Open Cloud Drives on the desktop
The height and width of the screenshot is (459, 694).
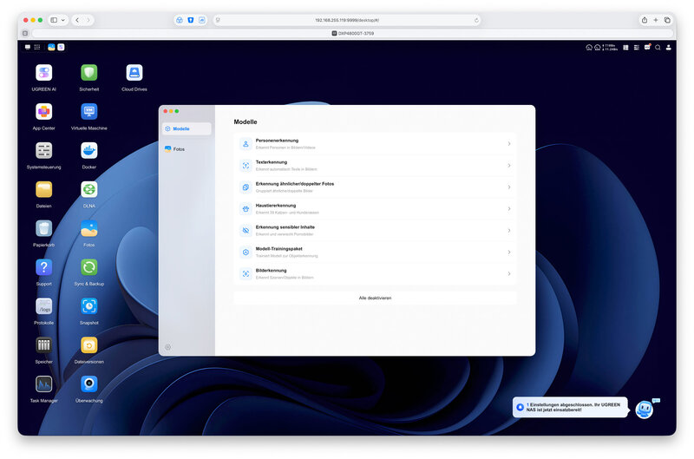[x=134, y=73]
